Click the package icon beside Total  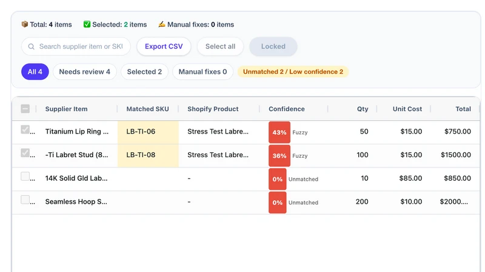[x=25, y=24]
